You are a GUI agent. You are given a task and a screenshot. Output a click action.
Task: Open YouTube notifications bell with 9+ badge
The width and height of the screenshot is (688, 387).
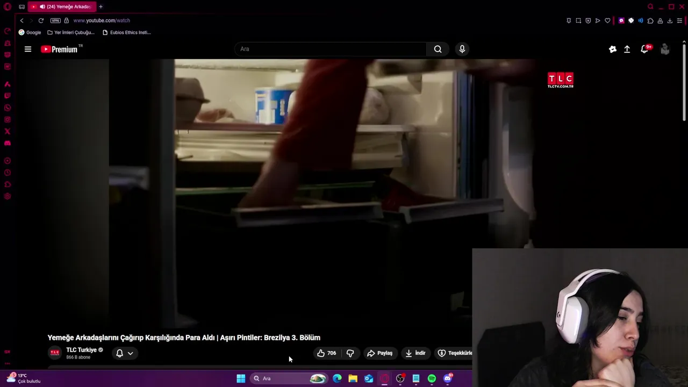[x=645, y=49]
